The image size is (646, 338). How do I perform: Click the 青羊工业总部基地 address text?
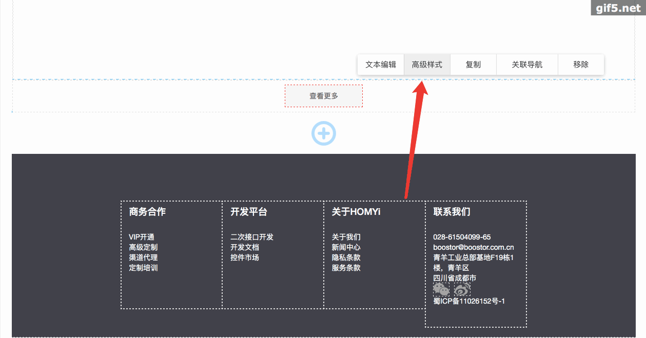[474, 263]
